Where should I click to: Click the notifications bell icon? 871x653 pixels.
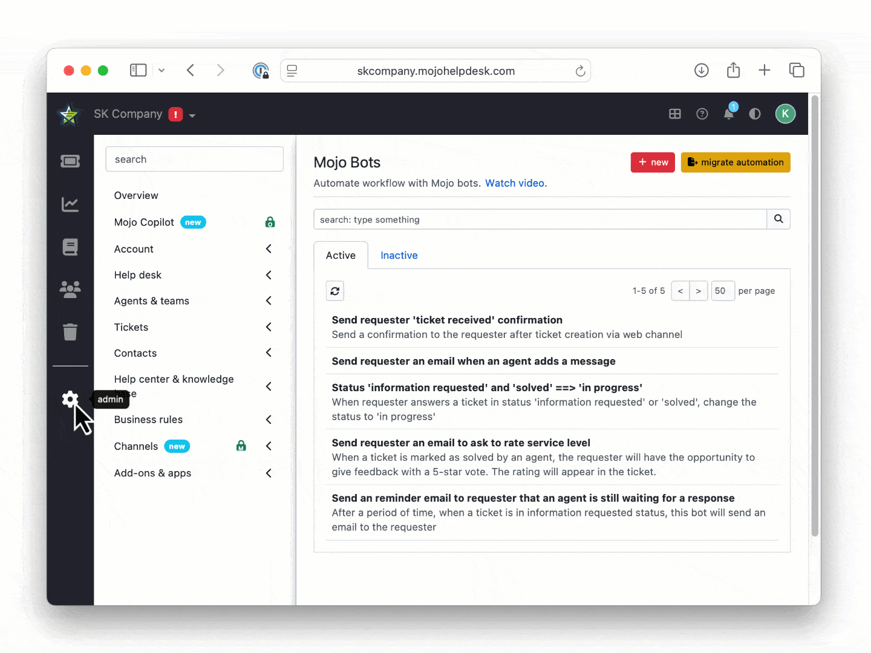(729, 114)
